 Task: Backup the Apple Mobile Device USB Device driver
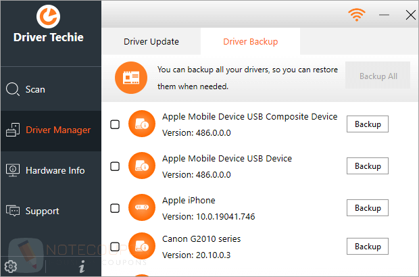[x=368, y=166]
